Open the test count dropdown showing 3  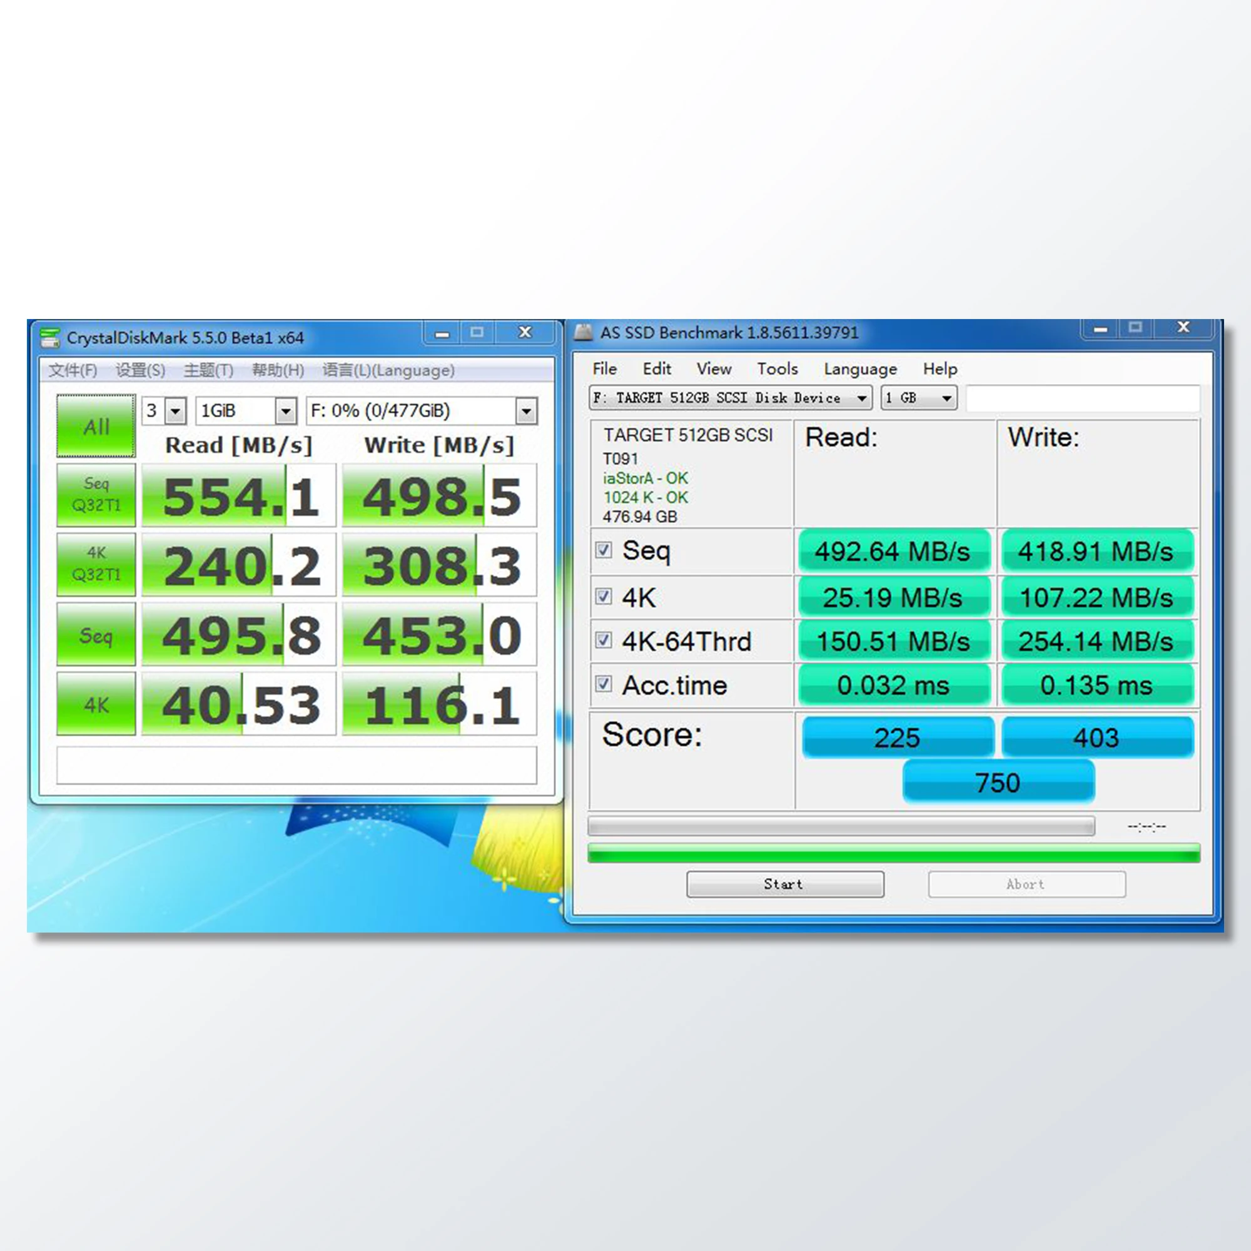click(x=176, y=411)
